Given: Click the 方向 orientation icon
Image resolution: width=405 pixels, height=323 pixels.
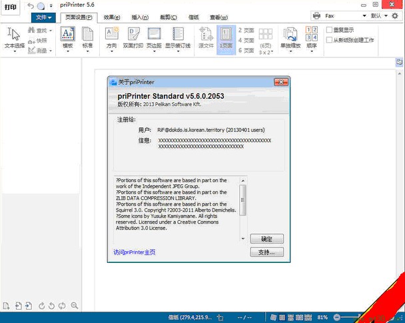Looking at the screenshot, I should click(x=111, y=38).
